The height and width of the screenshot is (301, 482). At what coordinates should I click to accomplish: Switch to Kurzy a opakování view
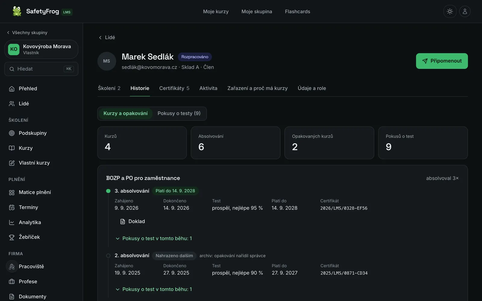pyautogui.click(x=126, y=113)
